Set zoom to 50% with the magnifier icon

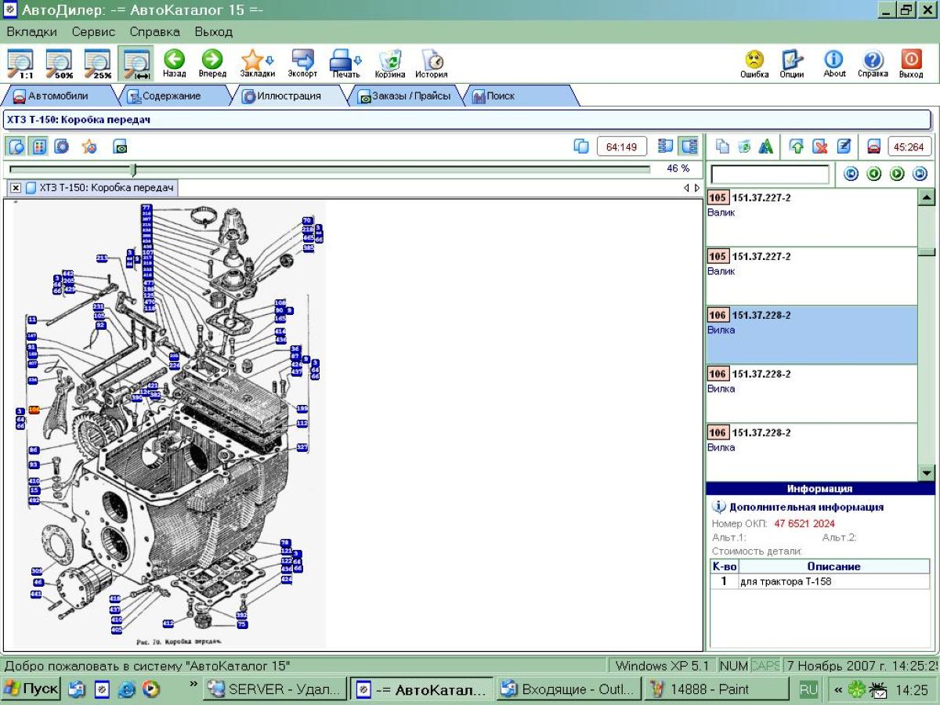[x=59, y=63]
